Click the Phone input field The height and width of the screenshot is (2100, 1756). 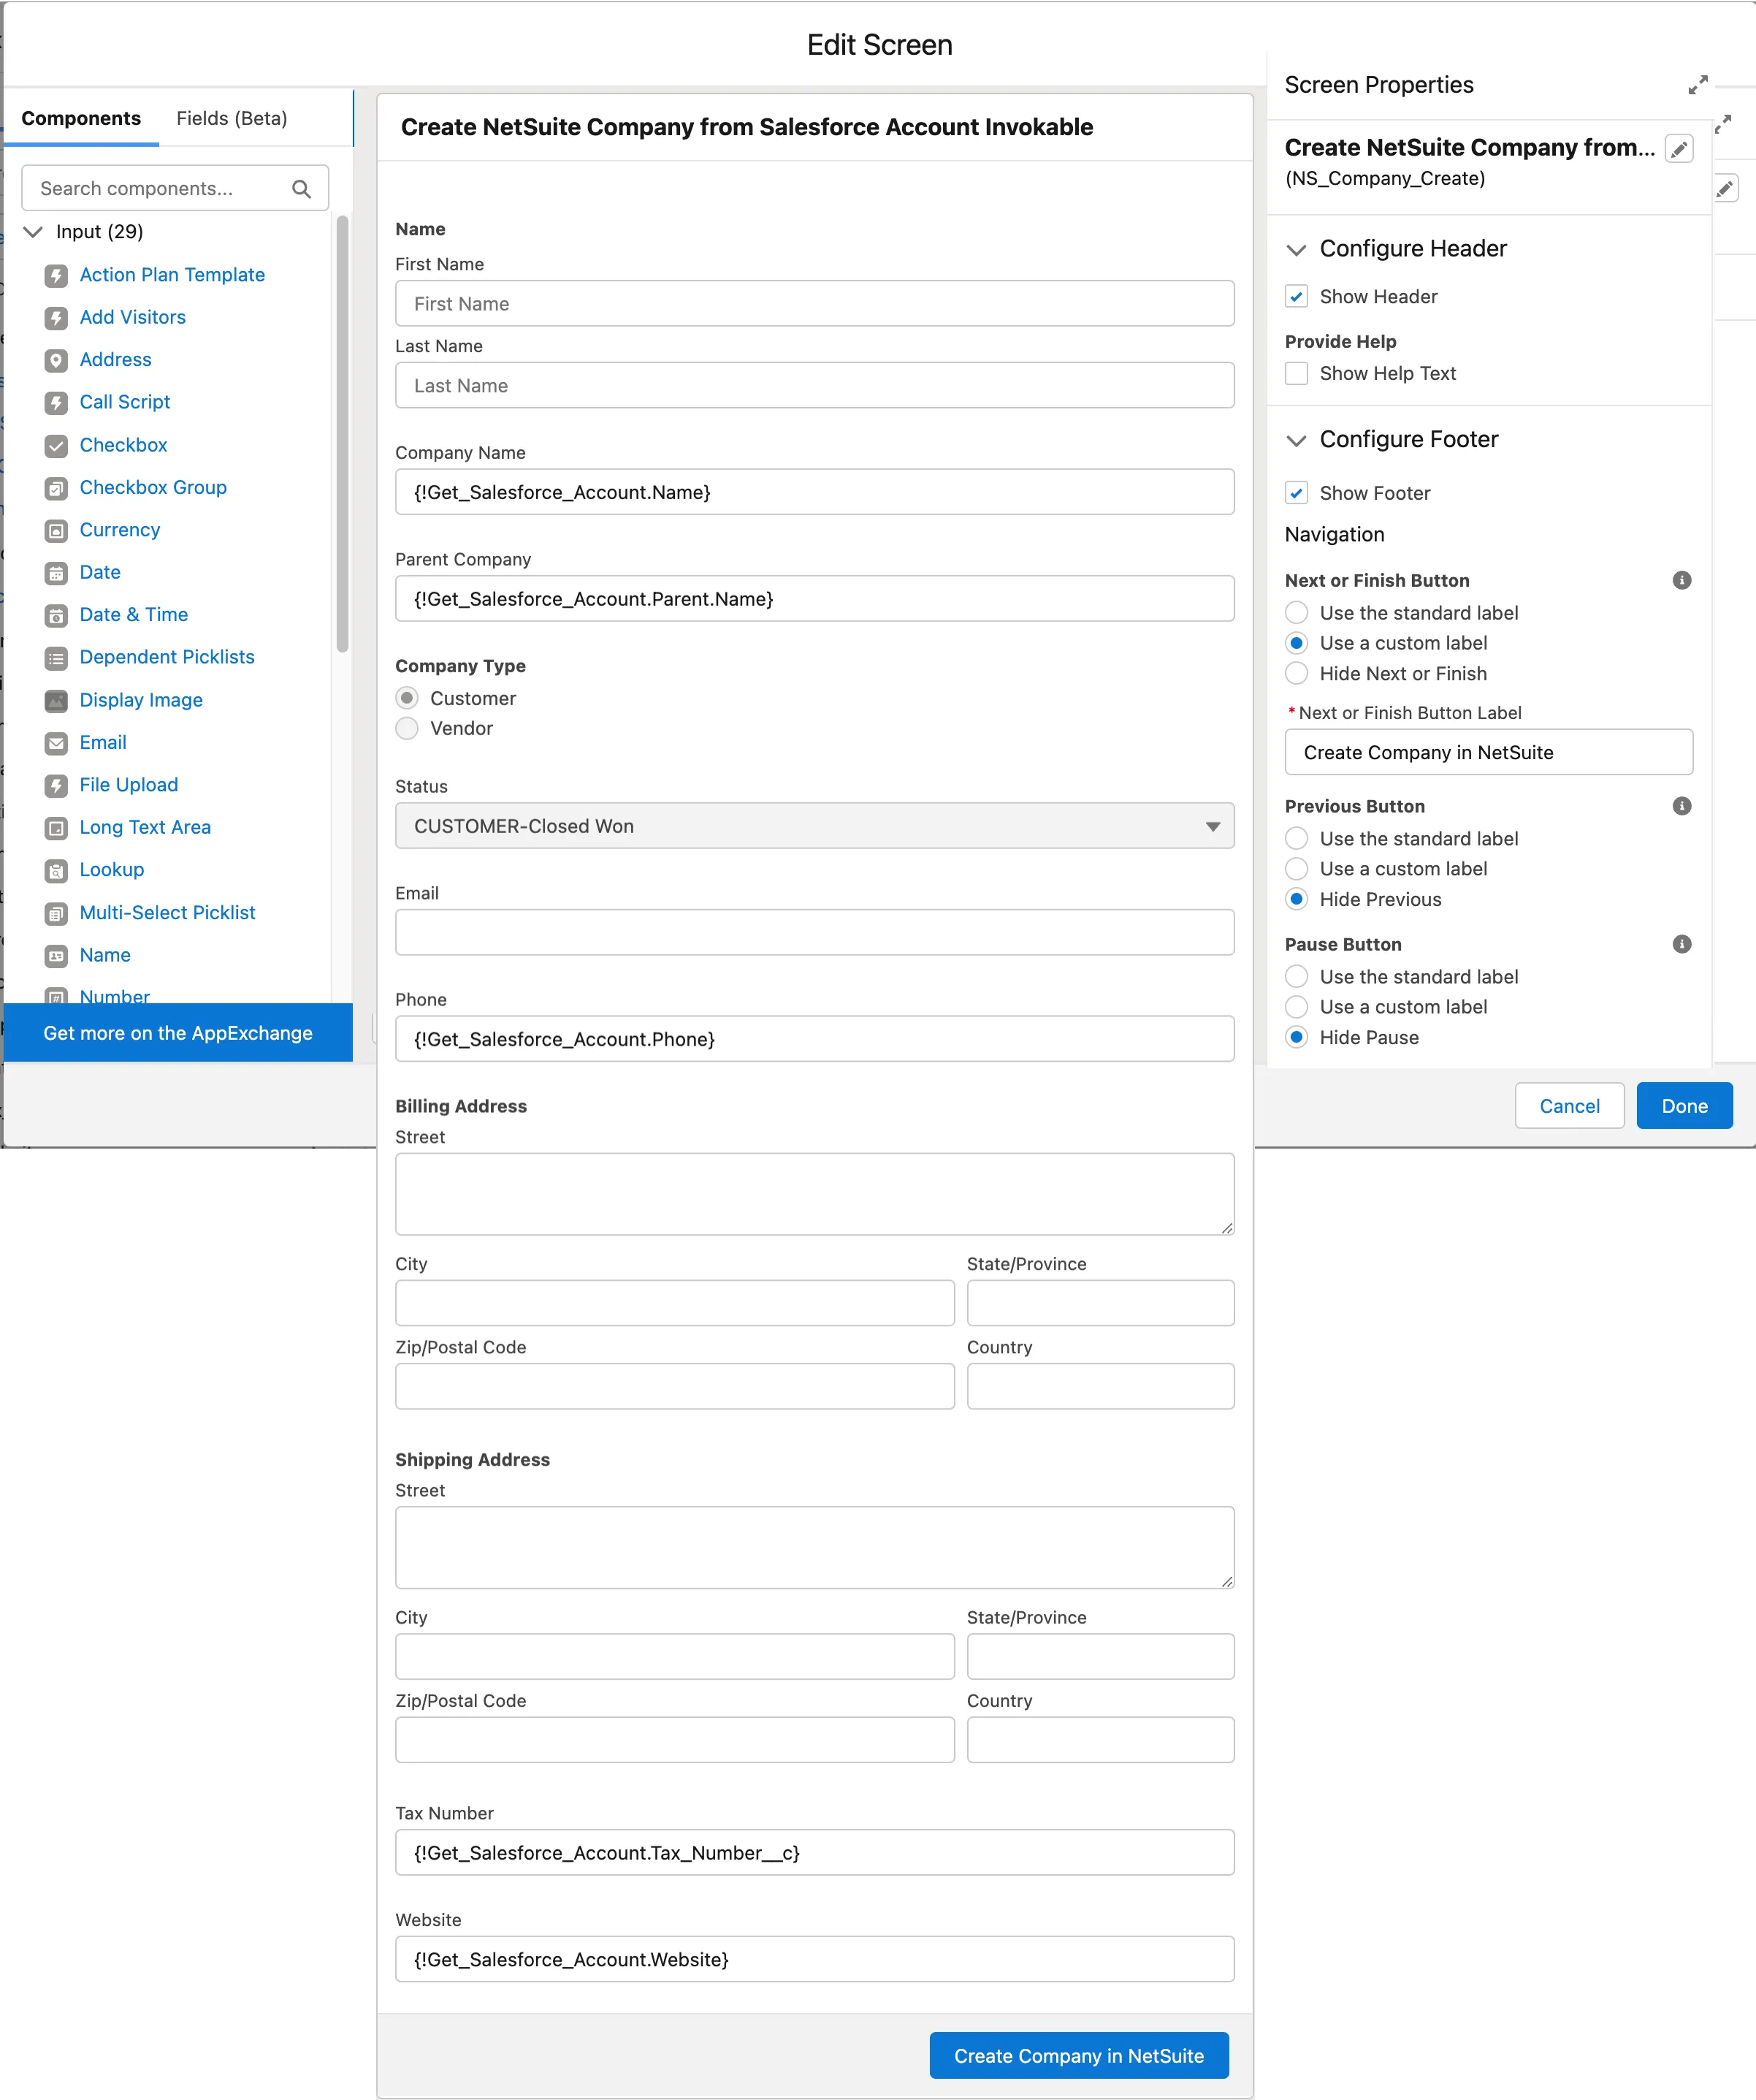click(814, 1039)
